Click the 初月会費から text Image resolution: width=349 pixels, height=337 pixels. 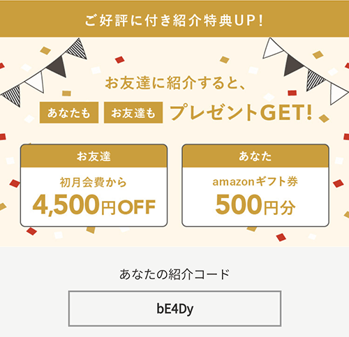tap(94, 182)
